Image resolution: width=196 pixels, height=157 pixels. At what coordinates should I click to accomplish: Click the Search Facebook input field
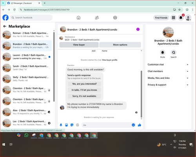pos(31,18)
